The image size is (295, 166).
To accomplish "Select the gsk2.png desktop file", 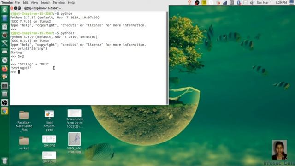I will [x=49, y=157].
